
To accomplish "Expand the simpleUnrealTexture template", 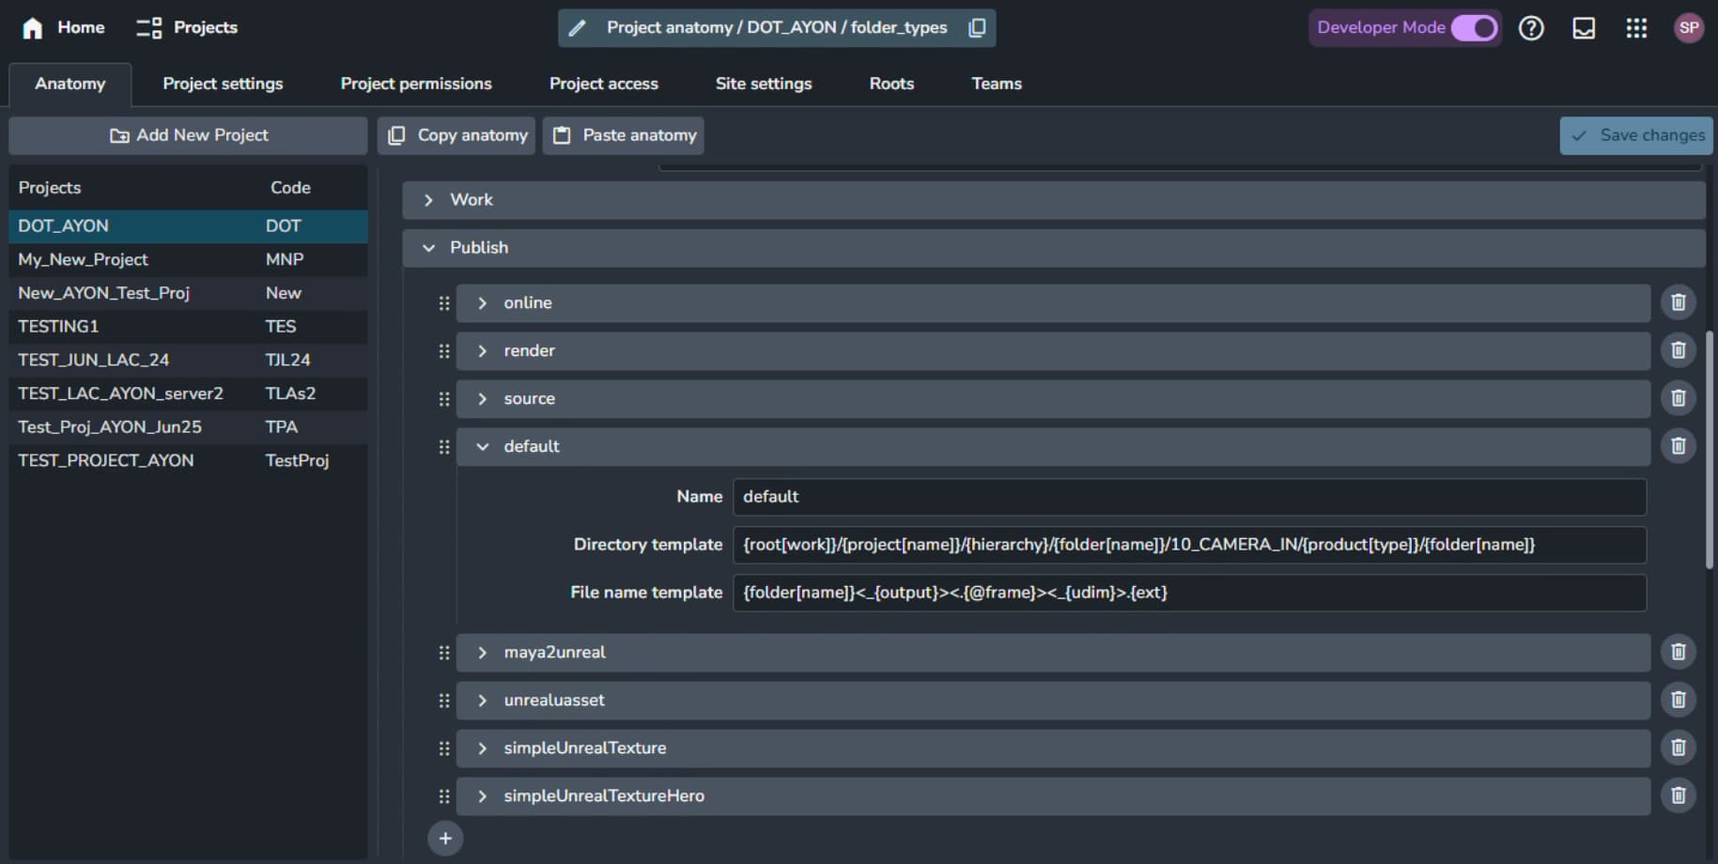I will click(483, 748).
